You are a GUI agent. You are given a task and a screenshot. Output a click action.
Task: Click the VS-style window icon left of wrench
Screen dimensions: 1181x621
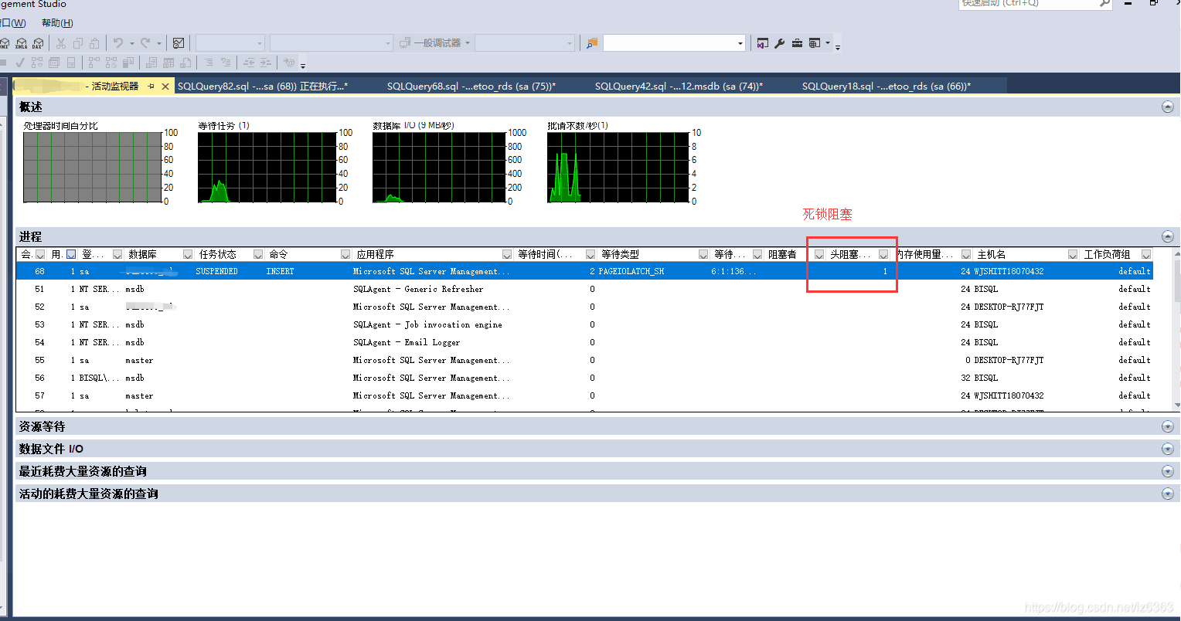click(763, 43)
